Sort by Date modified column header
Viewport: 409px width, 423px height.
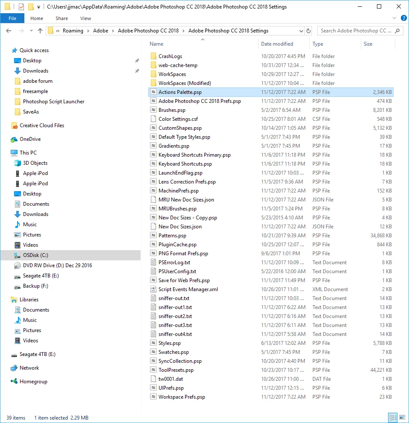[284, 44]
